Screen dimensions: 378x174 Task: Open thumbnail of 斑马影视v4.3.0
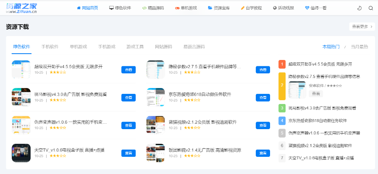[x=21, y=97]
